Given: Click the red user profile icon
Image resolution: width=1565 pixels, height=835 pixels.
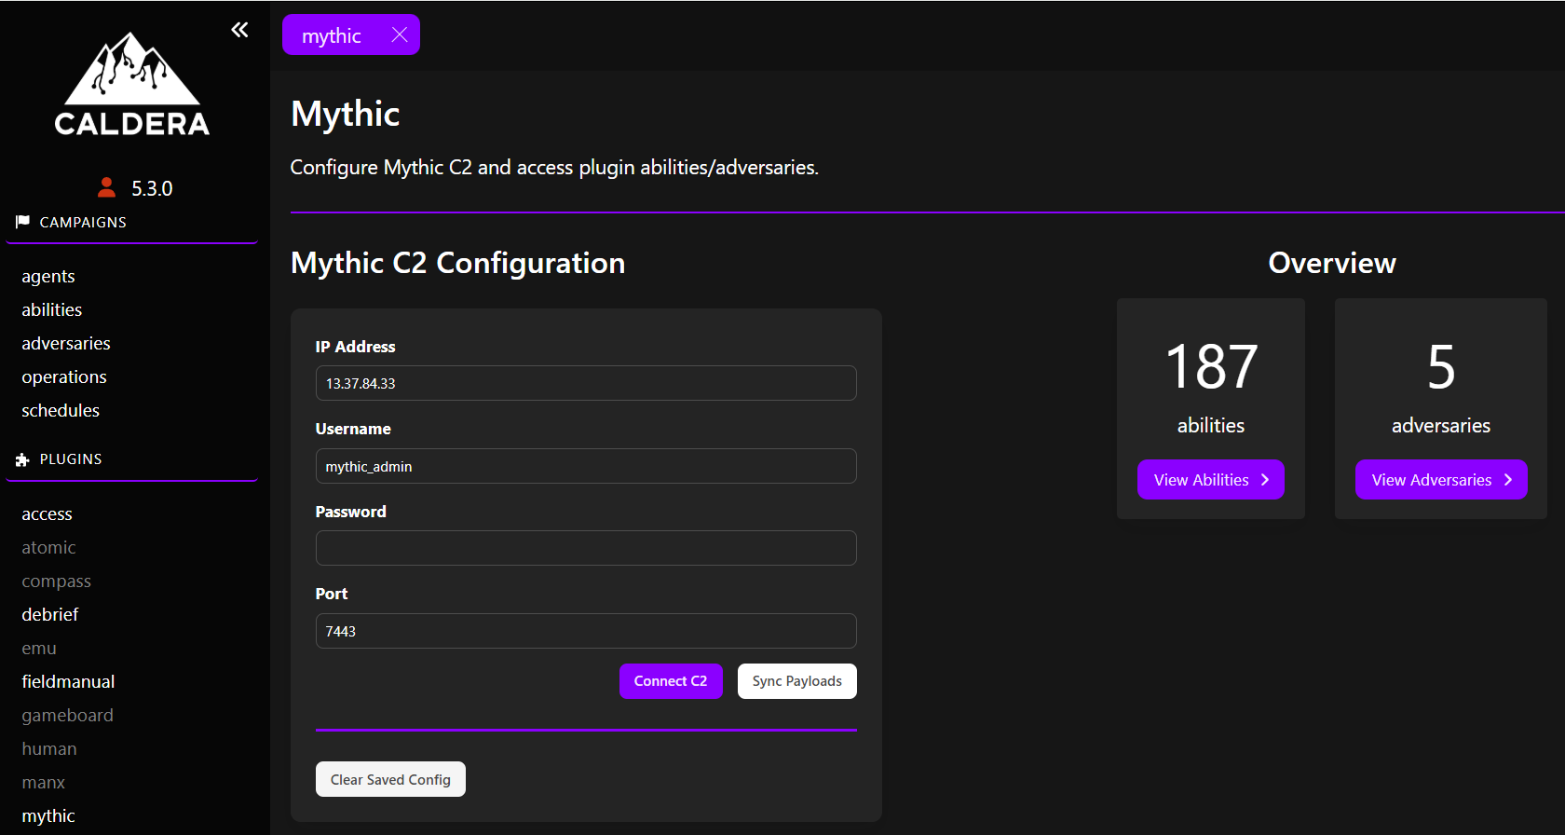Looking at the screenshot, I should [x=107, y=187].
